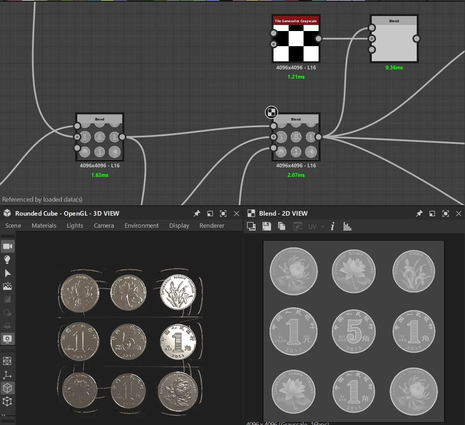The width and height of the screenshot is (465, 425).
Task: Click the dimmed sphere material sidebar icon
Action: (7, 313)
